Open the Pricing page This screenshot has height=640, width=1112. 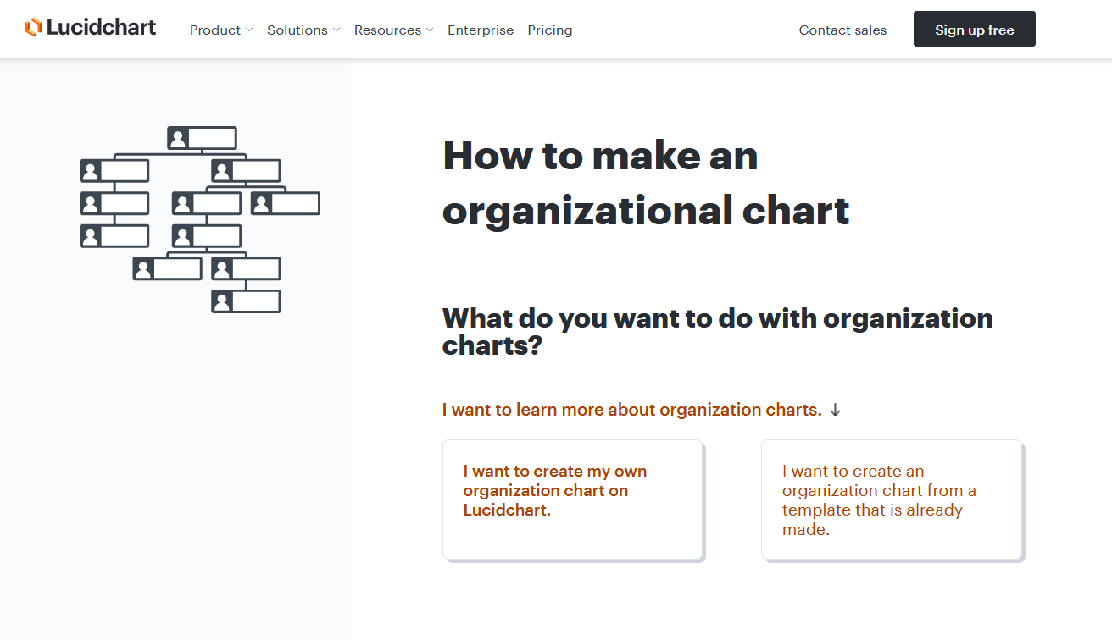(549, 30)
